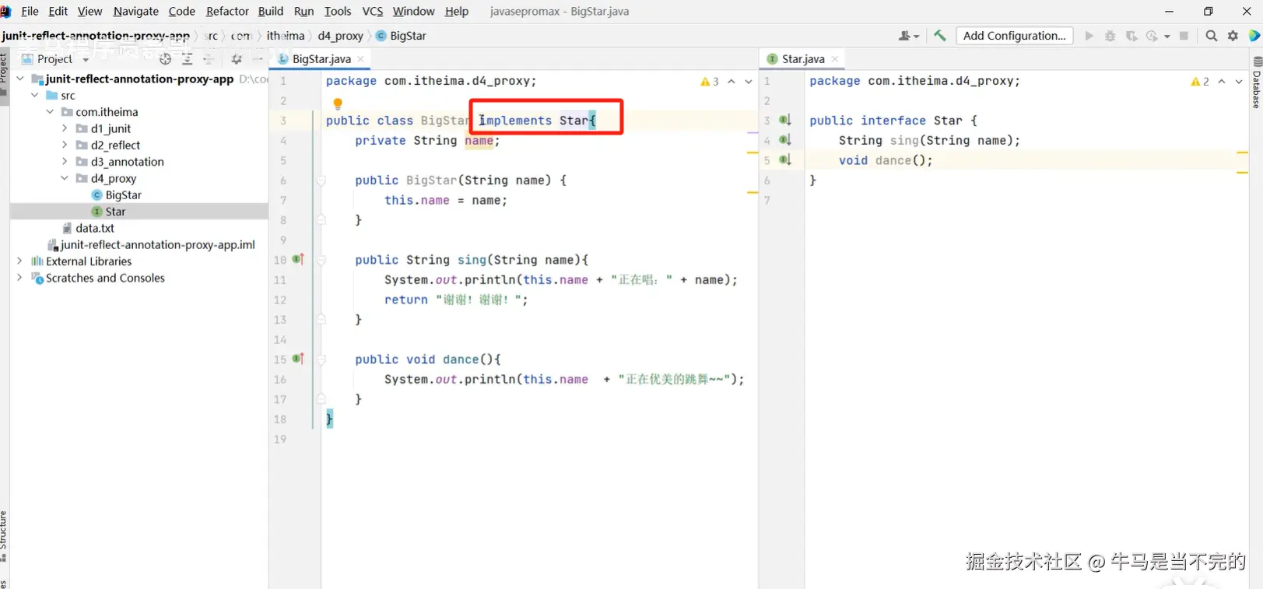Click Collapse All icon in Project panel
This screenshot has height=589, width=1263.
[x=209, y=59]
